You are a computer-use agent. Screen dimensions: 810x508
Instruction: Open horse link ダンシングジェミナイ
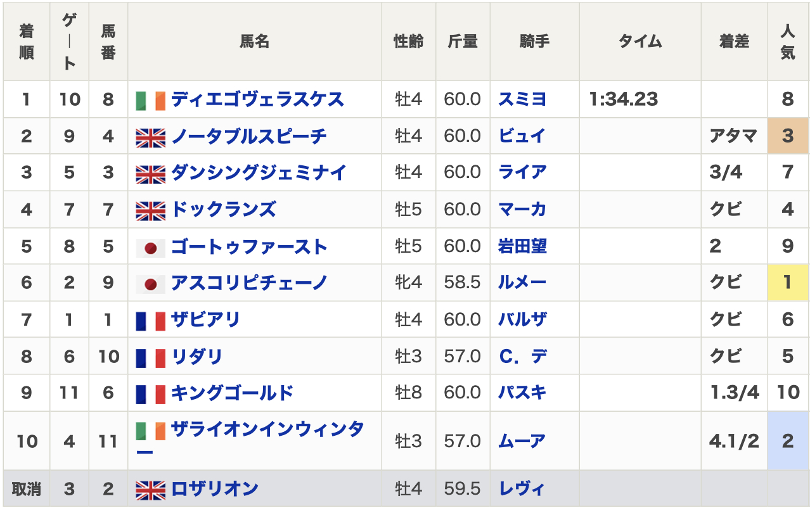click(259, 172)
